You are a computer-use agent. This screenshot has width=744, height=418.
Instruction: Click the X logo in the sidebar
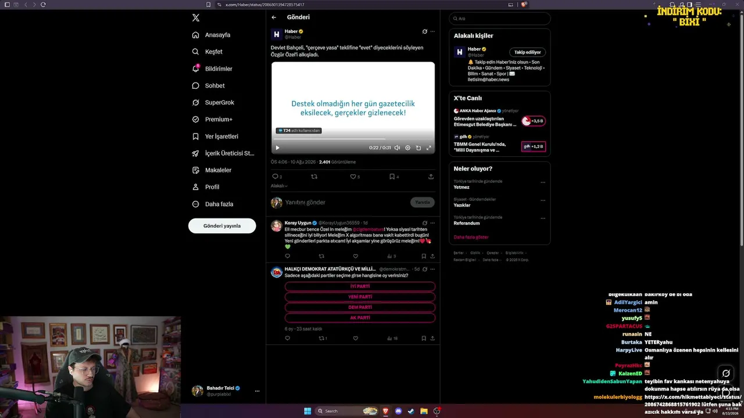click(x=196, y=18)
